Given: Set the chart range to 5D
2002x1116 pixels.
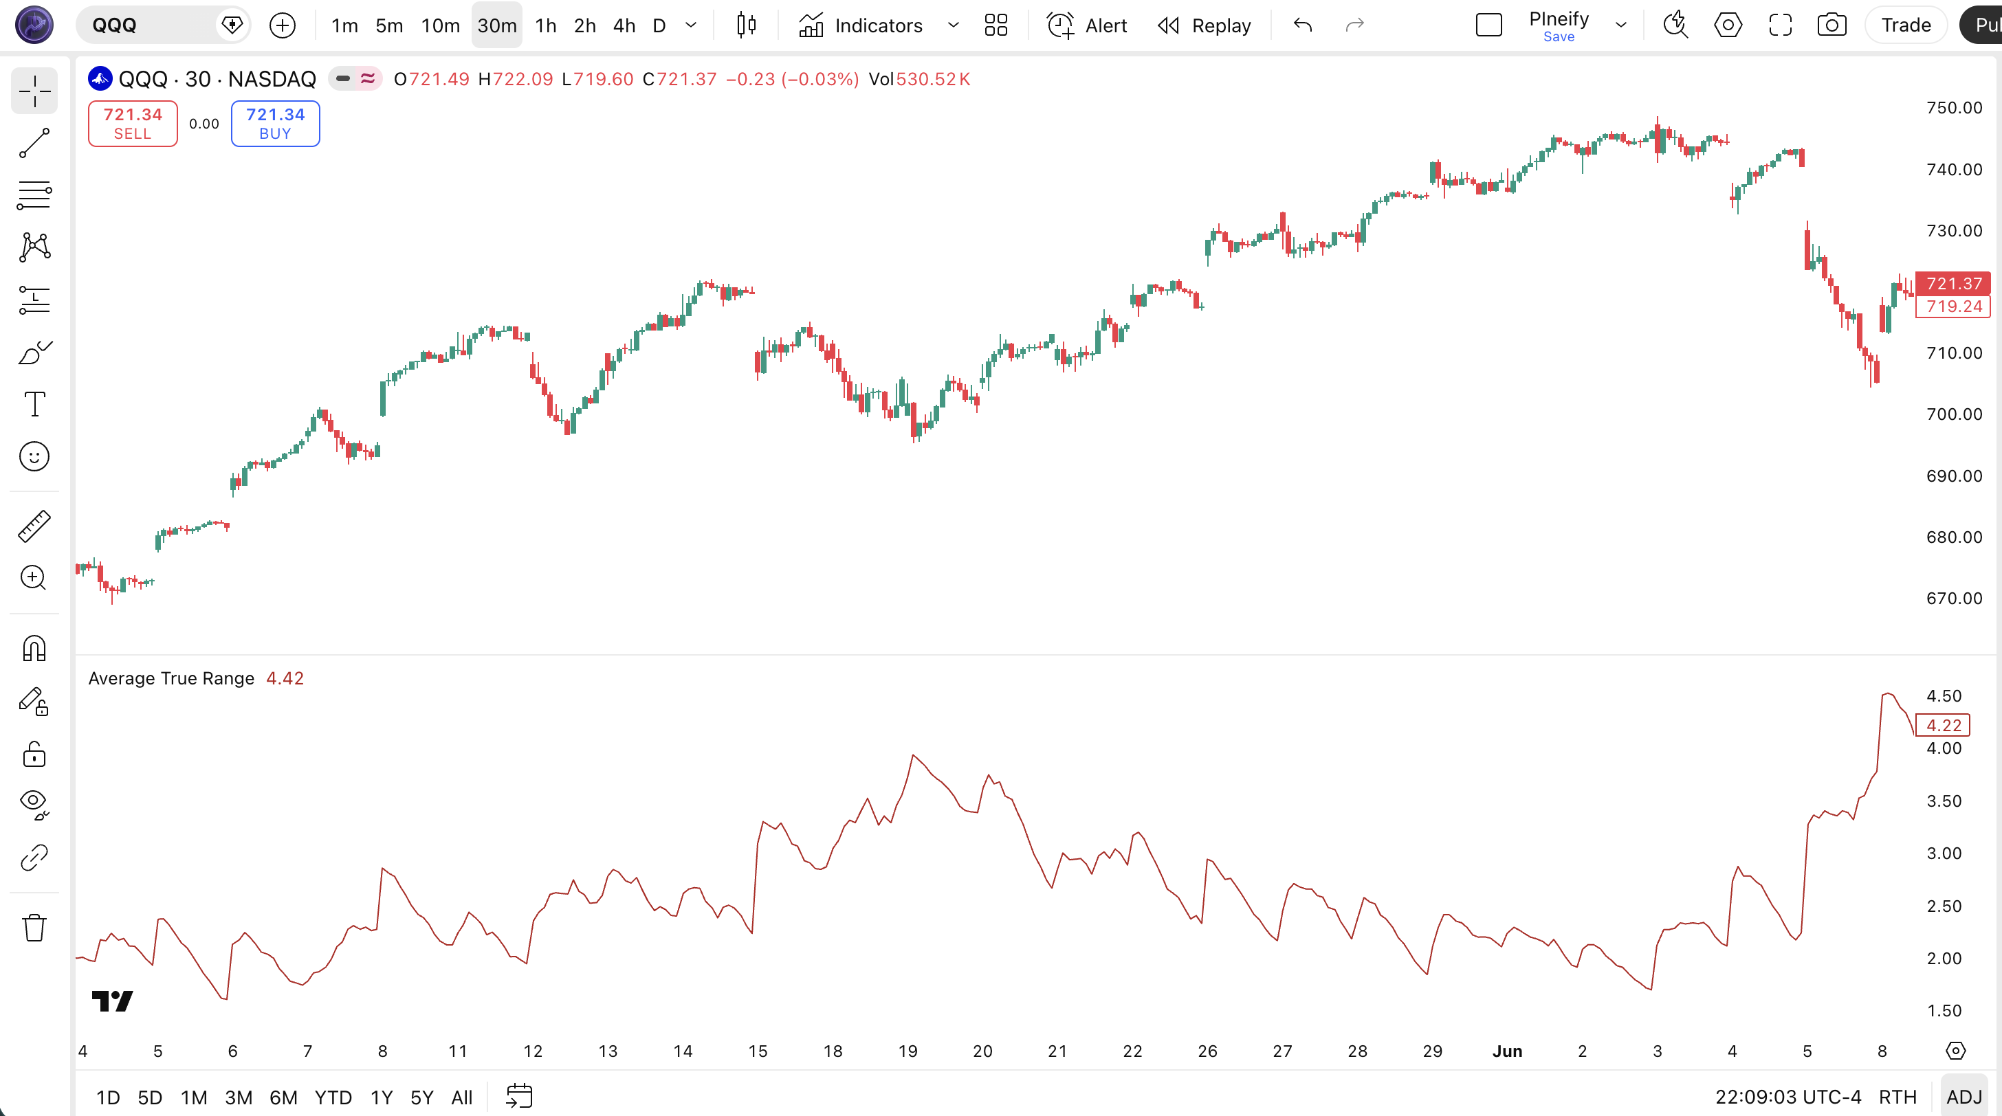Looking at the screenshot, I should coord(150,1097).
